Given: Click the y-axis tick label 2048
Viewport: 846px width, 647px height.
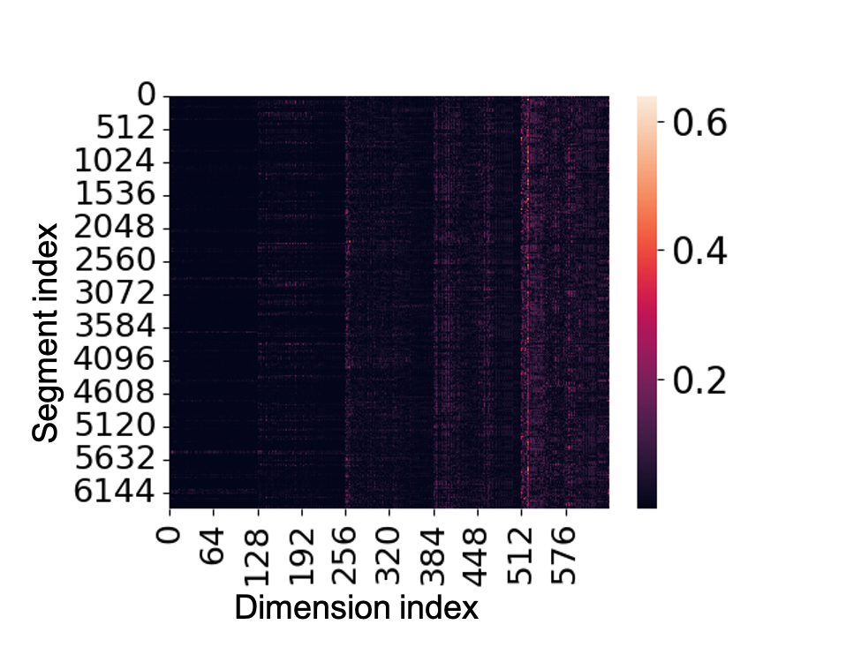Looking at the screenshot, I should 115,228.
